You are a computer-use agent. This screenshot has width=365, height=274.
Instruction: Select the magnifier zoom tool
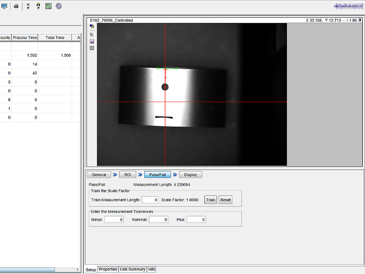(92, 34)
